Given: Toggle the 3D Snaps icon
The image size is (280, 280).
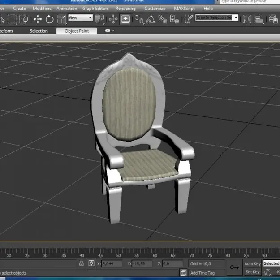Looking at the screenshot, I should [x=139, y=19].
